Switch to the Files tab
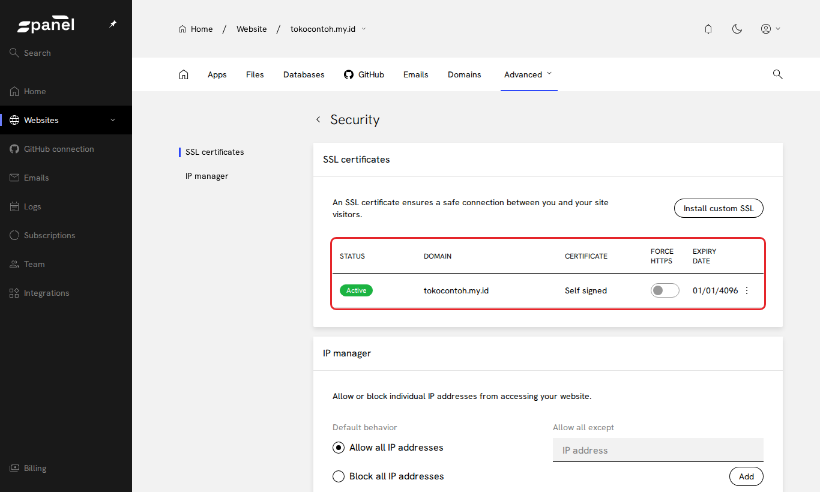 [255, 74]
